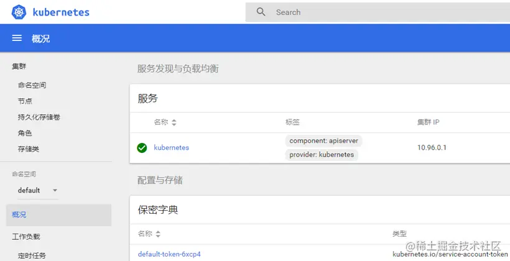510x261 pixels.
Task: Click the 服务 card title
Action: 147,98
